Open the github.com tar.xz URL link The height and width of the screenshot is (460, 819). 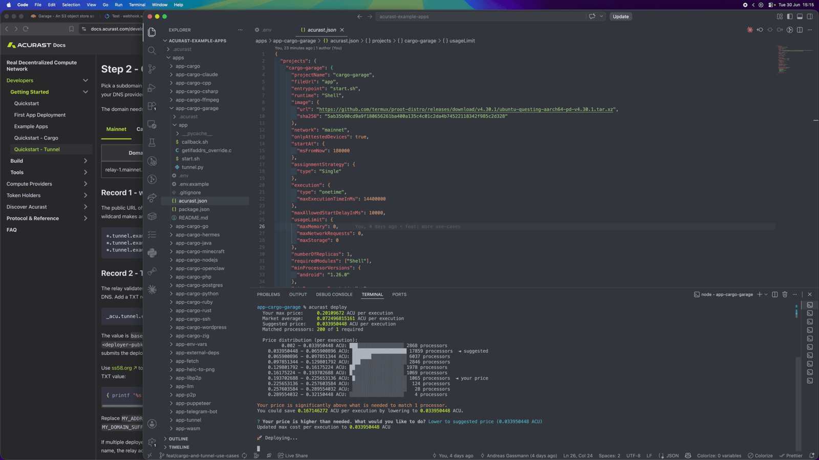click(465, 109)
